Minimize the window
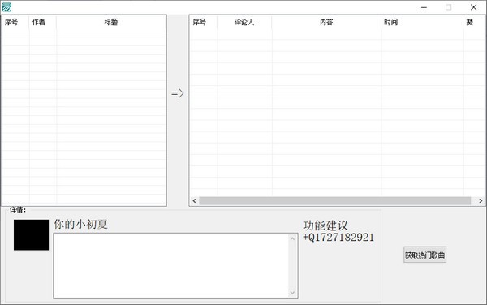The image size is (487, 305). (424, 7)
